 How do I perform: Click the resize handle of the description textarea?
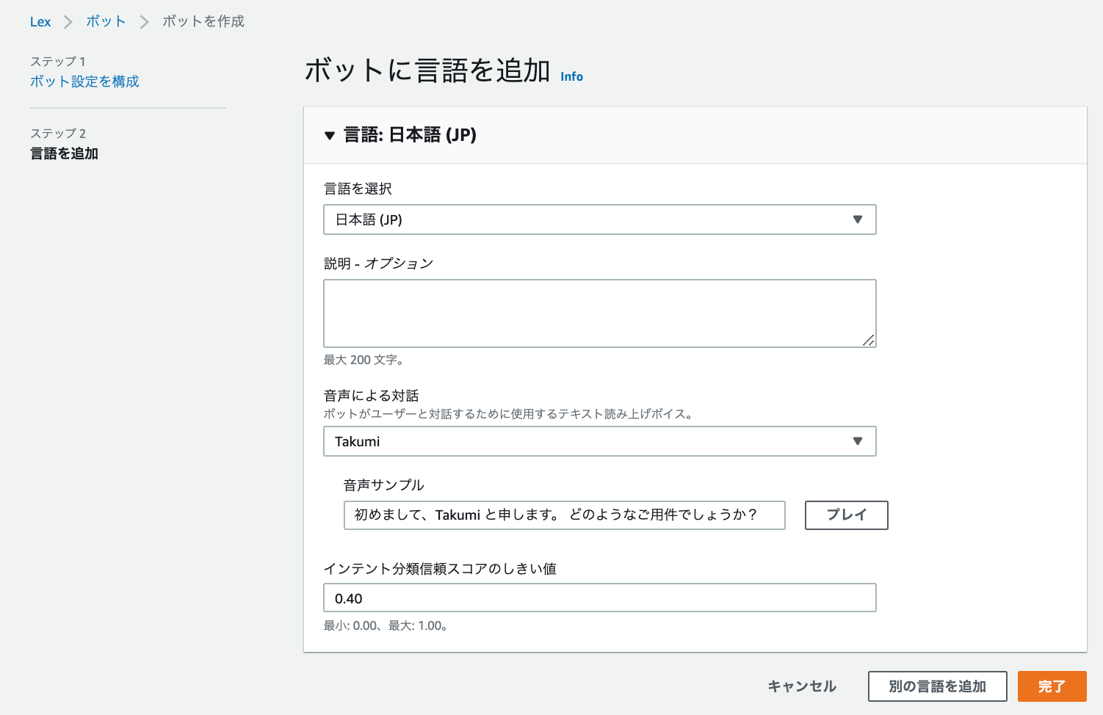[x=869, y=341]
